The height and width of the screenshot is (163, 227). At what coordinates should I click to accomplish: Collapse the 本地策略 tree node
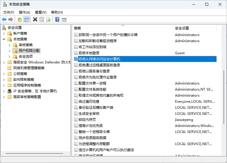click(4, 39)
